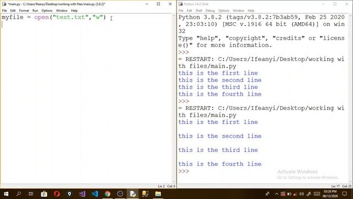Click editor status bar "Ln: 2"
The width and height of the screenshot is (353, 199).
point(161,186)
